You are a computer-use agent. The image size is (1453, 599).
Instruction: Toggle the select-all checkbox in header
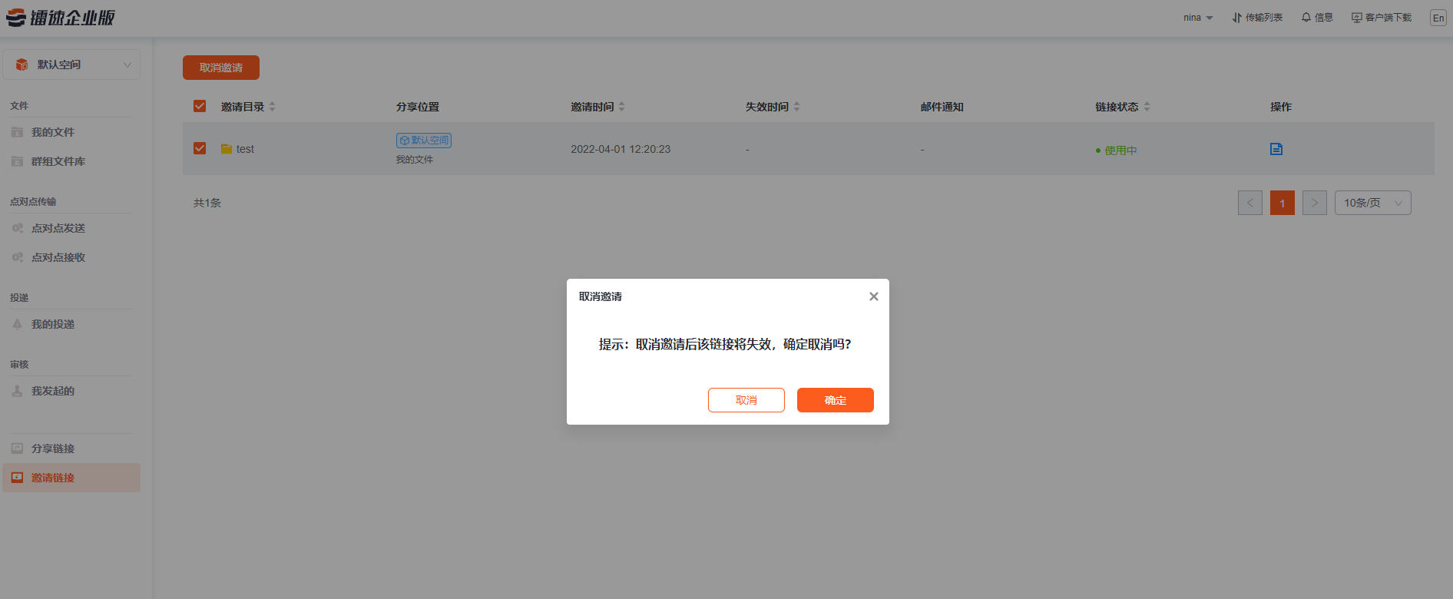[x=200, y=106]
